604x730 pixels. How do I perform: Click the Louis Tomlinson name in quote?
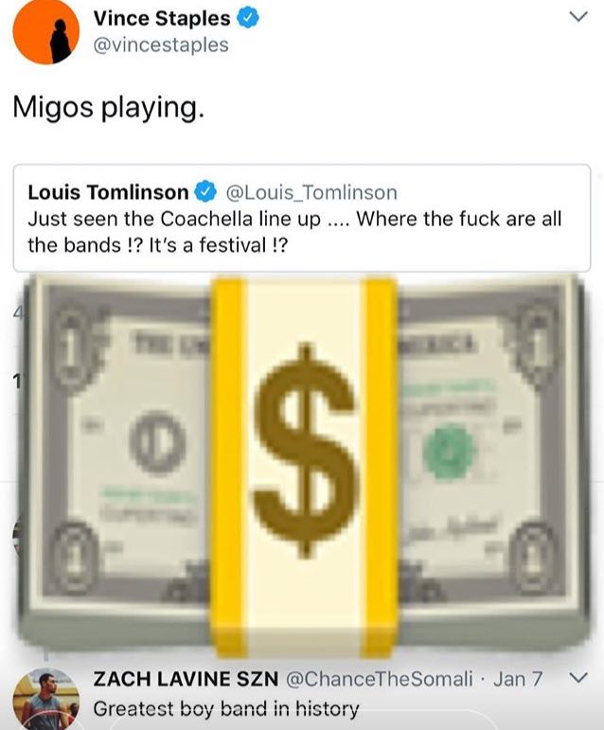pyautogui.click(x=108, y=192)
